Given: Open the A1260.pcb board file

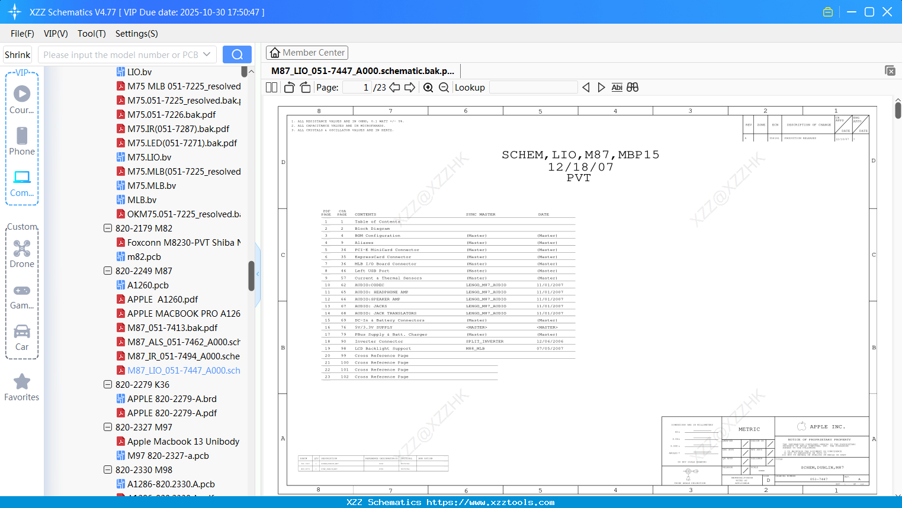Looking at the screenshot, I should click(x=148, y=285).
